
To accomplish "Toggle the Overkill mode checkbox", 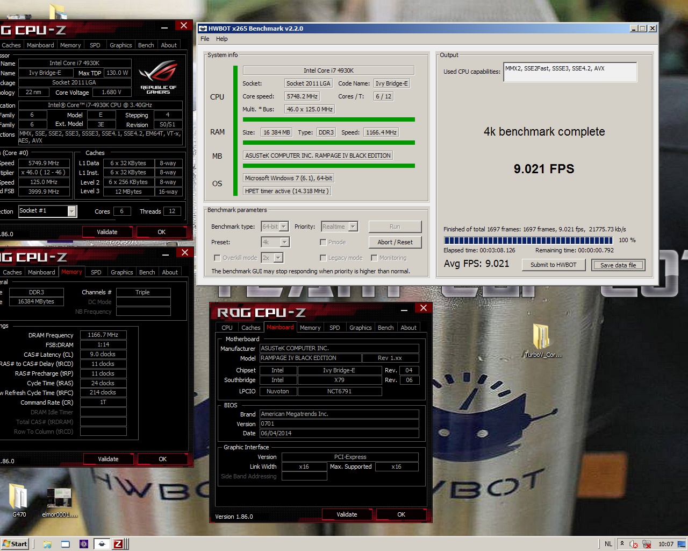I will (217, 258).
